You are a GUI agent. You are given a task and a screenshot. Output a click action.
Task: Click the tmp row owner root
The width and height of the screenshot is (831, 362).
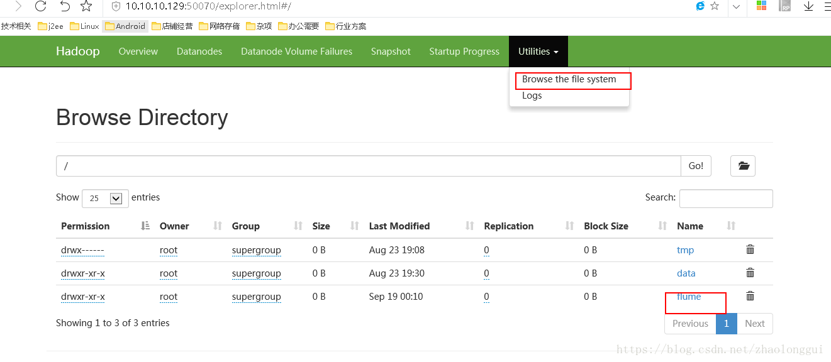click(169, 250)
